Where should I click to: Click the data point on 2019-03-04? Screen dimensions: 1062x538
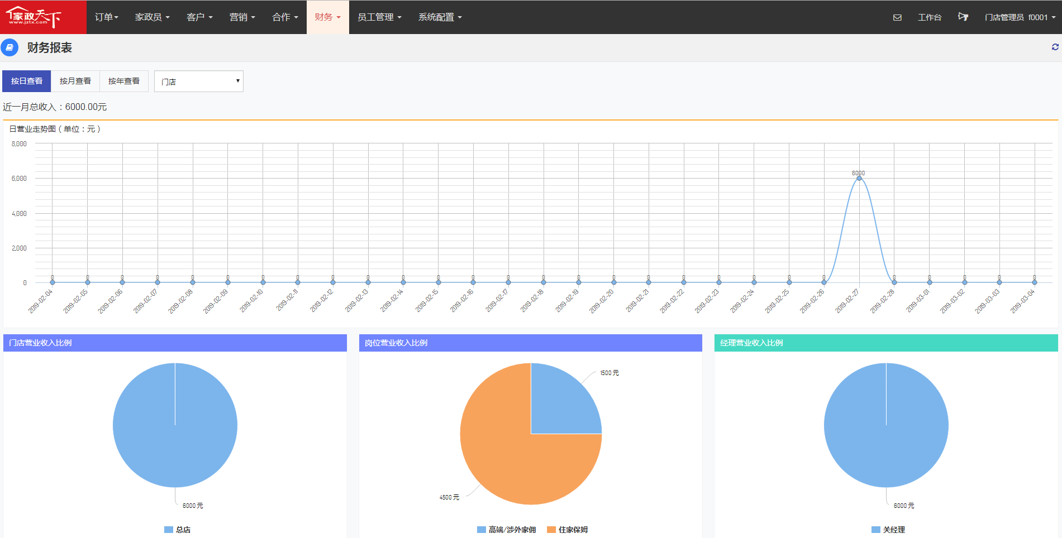(1035, 282)
